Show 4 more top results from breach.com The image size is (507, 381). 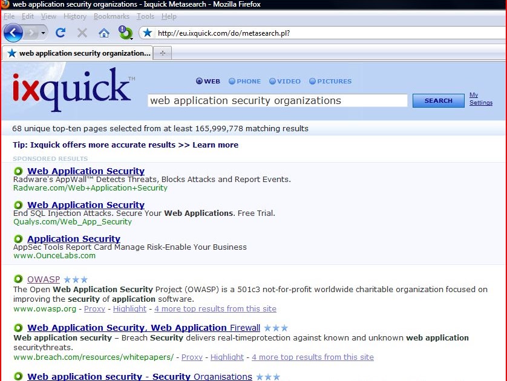[313, 357]
